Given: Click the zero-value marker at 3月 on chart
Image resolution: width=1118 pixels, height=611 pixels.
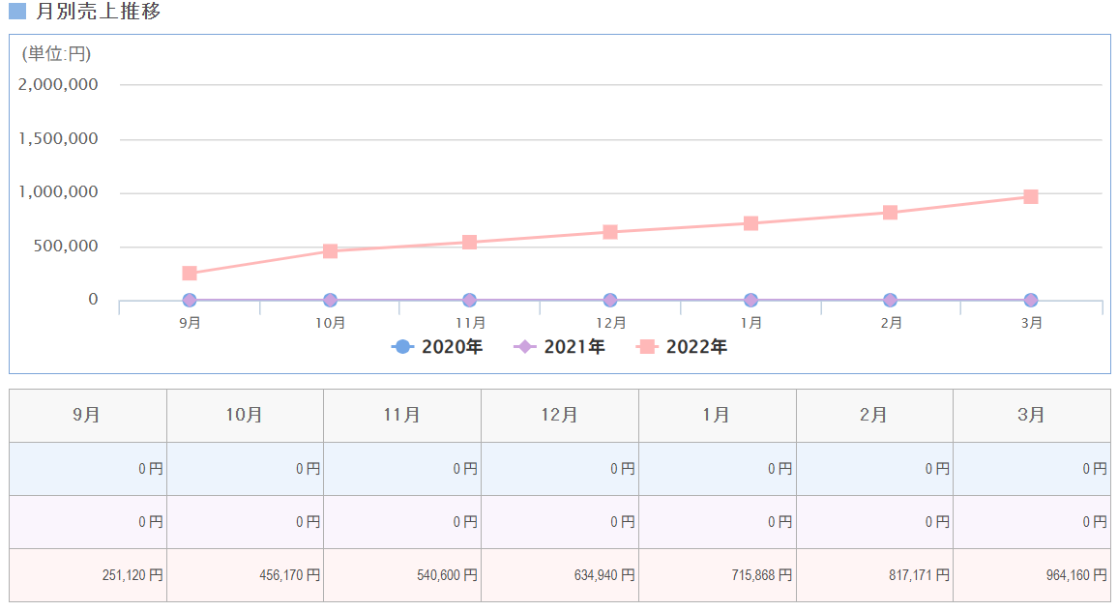Looking at the screenshot, I should pyautogui.click(x=1031, y=300).
